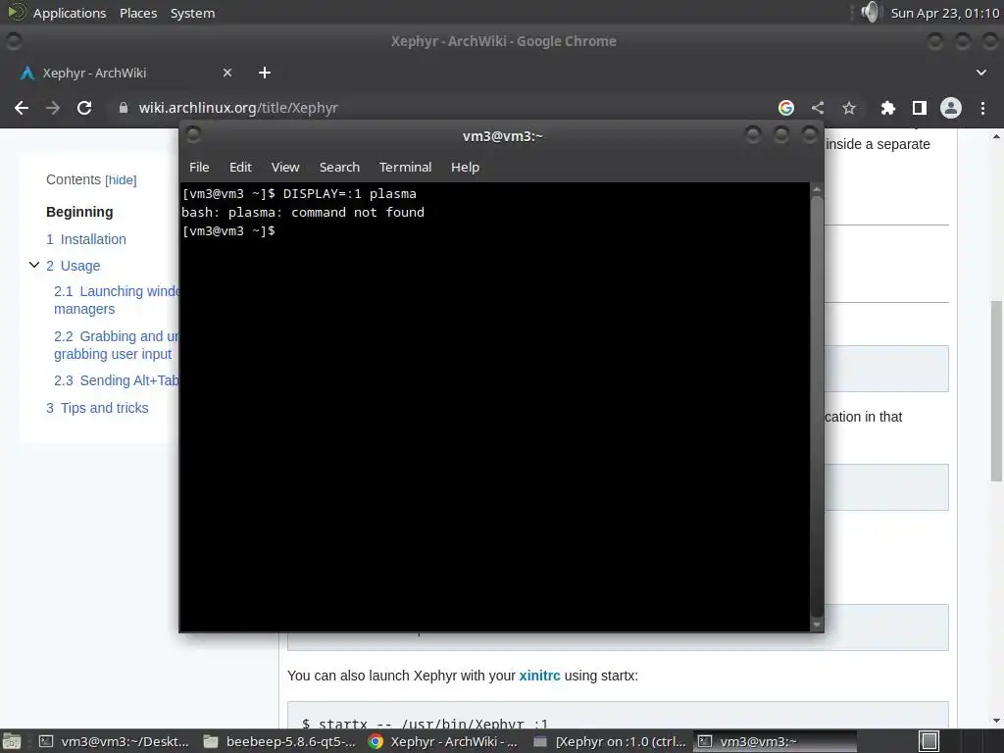Open site info via the lock icon
Viewport: 1004px width, 753px height.
[124, 108]
